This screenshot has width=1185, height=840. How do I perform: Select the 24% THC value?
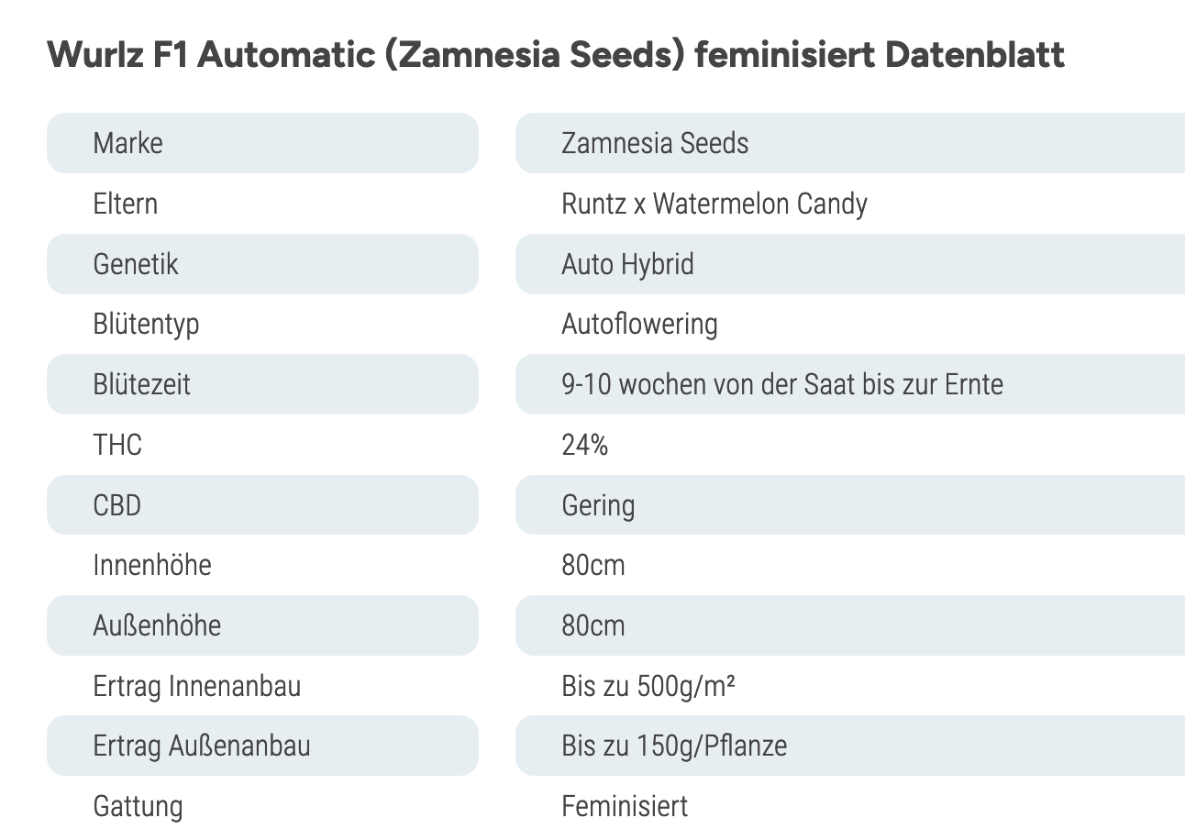pyautogui.click(x=585, y=445)
